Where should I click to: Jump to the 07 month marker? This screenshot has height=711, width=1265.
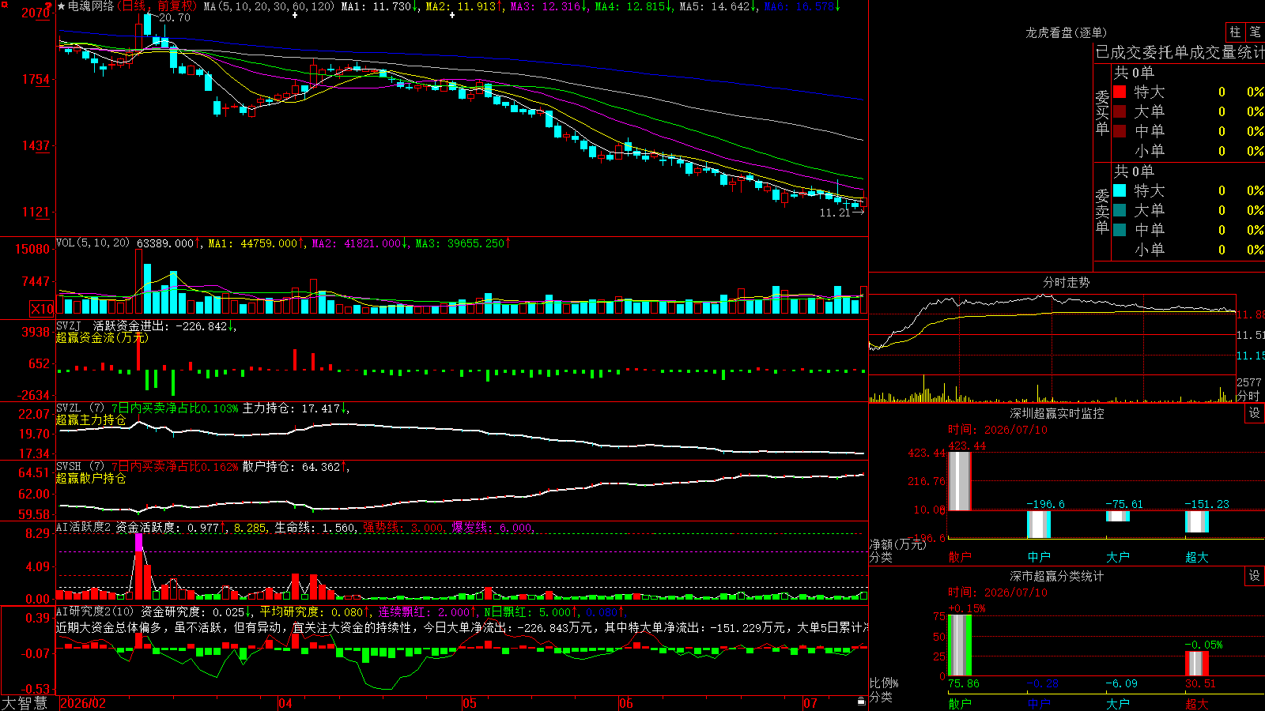810,703
